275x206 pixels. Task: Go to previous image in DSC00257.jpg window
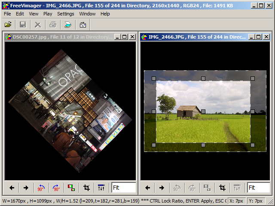click(12, 188)
